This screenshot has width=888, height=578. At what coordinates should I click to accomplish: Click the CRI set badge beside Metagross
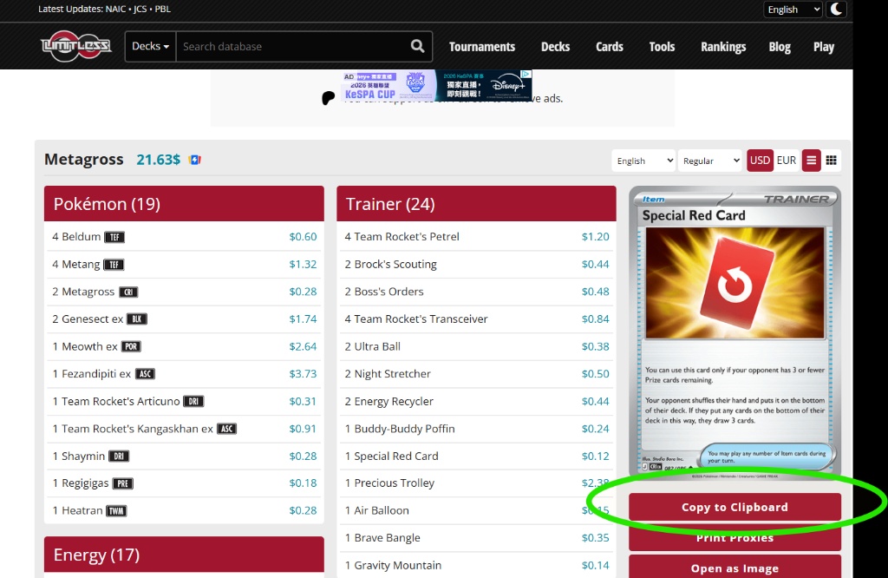(128, 292)
